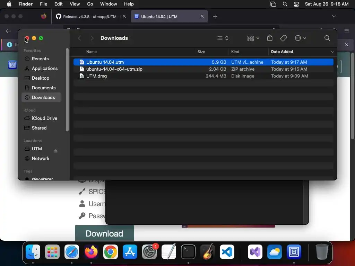The height and width of the screenshot is (266, 355).
Task: Open Control Center in menu bar
Action: click(296, 4)
